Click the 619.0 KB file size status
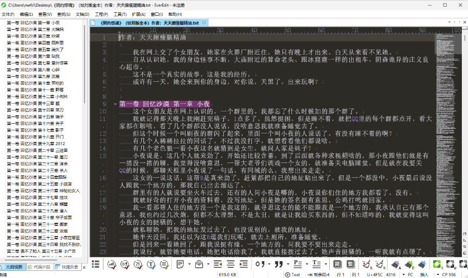468x278 pixels. tap(227, 275)
